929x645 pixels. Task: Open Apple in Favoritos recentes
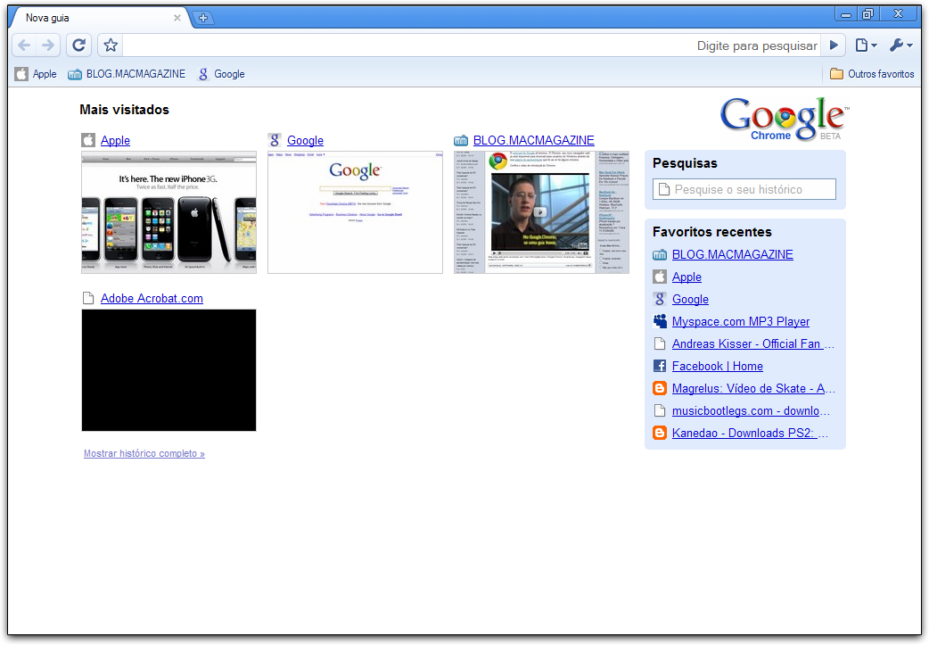(x=686, y=277)
